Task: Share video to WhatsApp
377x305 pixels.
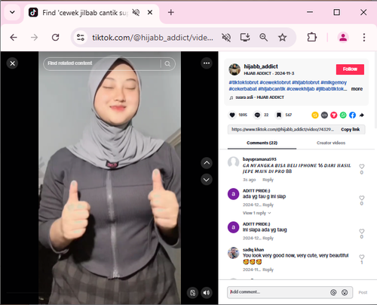Action: point(343,115)
